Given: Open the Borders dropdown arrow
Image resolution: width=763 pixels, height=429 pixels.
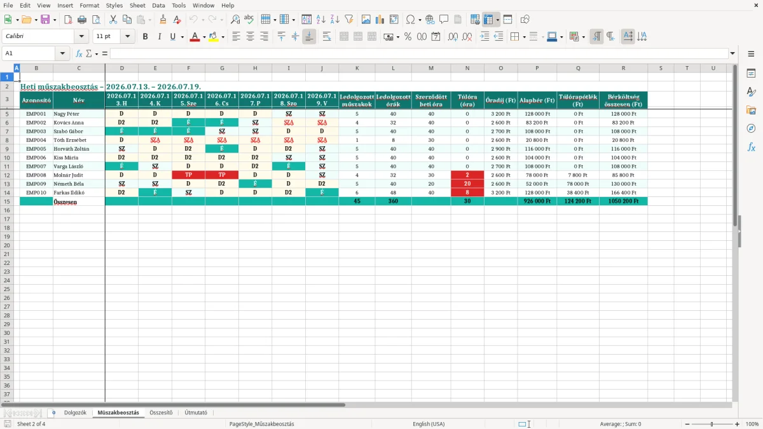Looking at the screenshot, I should (525, 37).
